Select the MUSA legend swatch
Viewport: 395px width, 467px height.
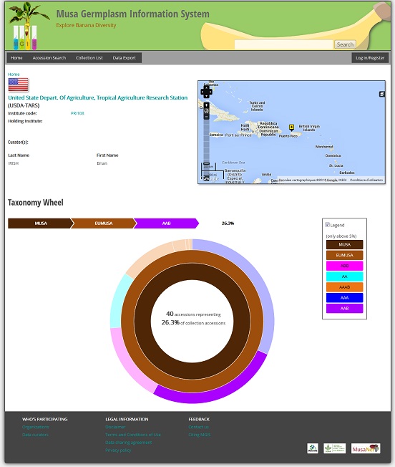(x=344, y=244)
